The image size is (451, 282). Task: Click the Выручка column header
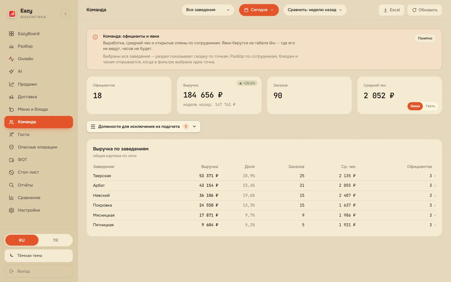209,167
